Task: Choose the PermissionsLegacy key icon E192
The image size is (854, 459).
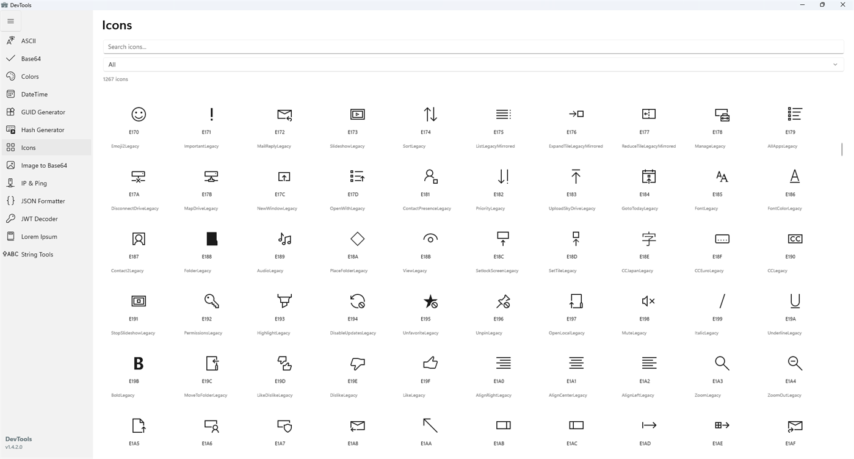Action: coord(212,301)
